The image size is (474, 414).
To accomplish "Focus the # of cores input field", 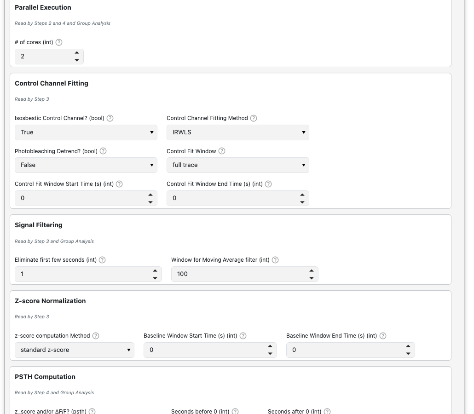I will (x=49, y=57).
